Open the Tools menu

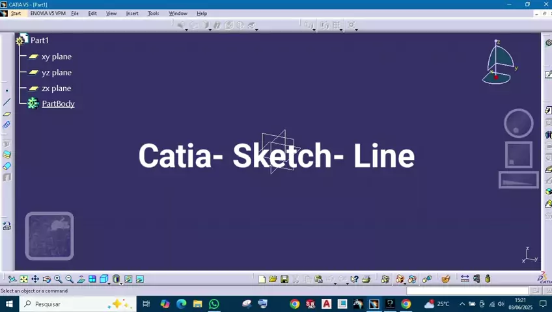(x=153, y=13)
